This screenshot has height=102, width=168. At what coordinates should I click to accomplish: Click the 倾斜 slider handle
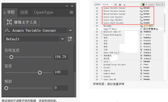tap(6, 88)
